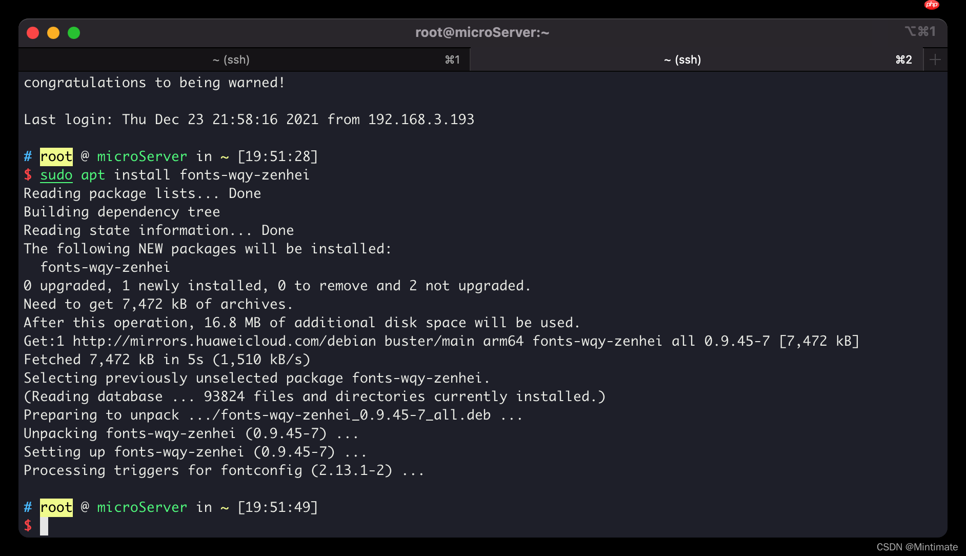Click the green fullscreen traffic light
The image size is (966, 556).
click(74, 32)
